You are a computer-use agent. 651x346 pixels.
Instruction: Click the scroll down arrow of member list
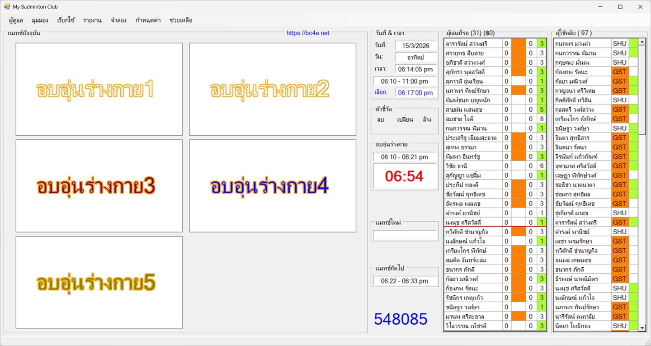tap(642, 327)
